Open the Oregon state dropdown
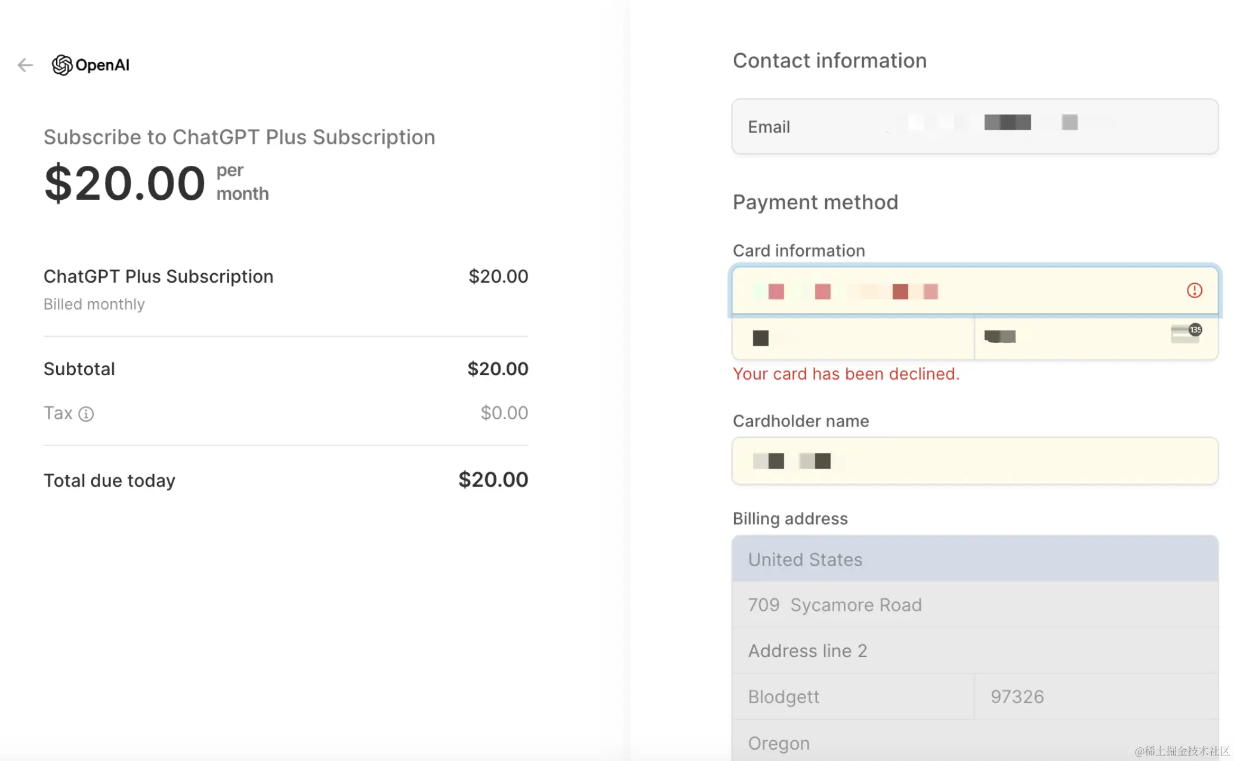 [975, 741]
